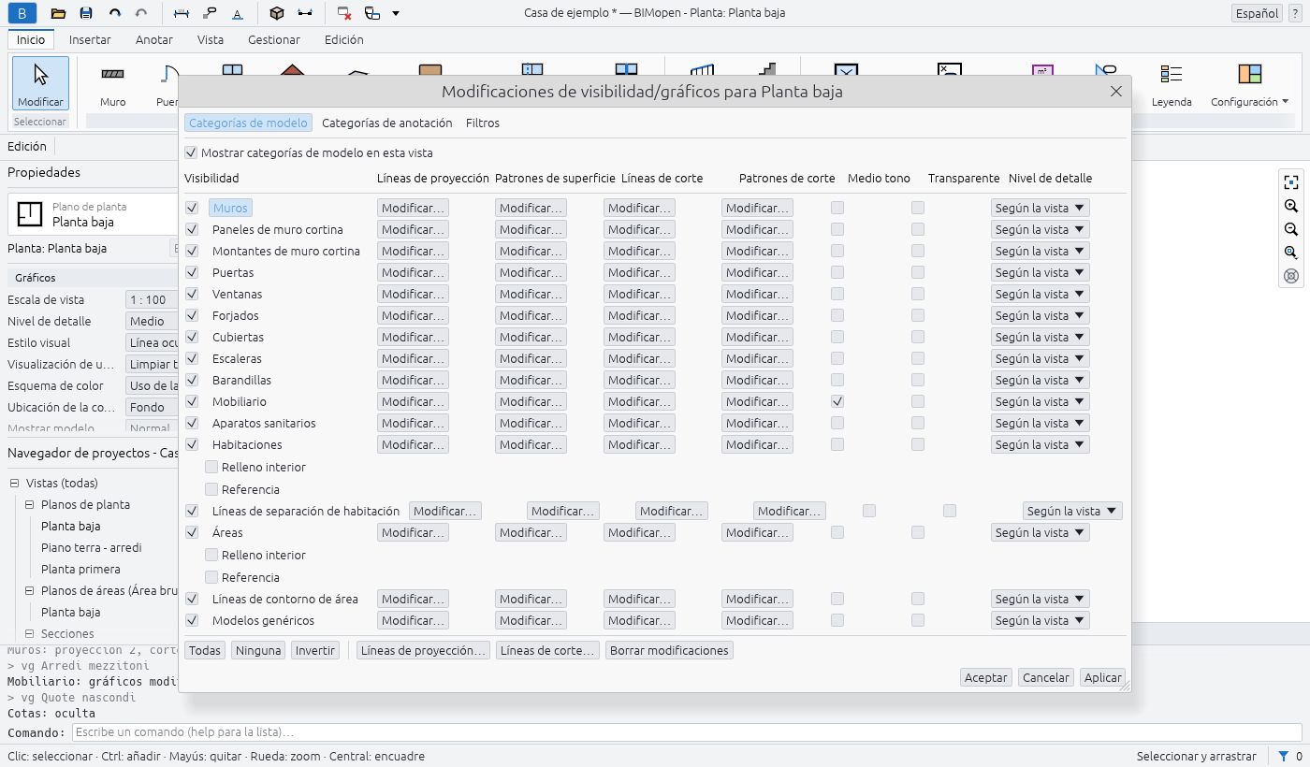Click the Comando input field
Viewport: 1310px width, 767px height.
click(687, 732)
